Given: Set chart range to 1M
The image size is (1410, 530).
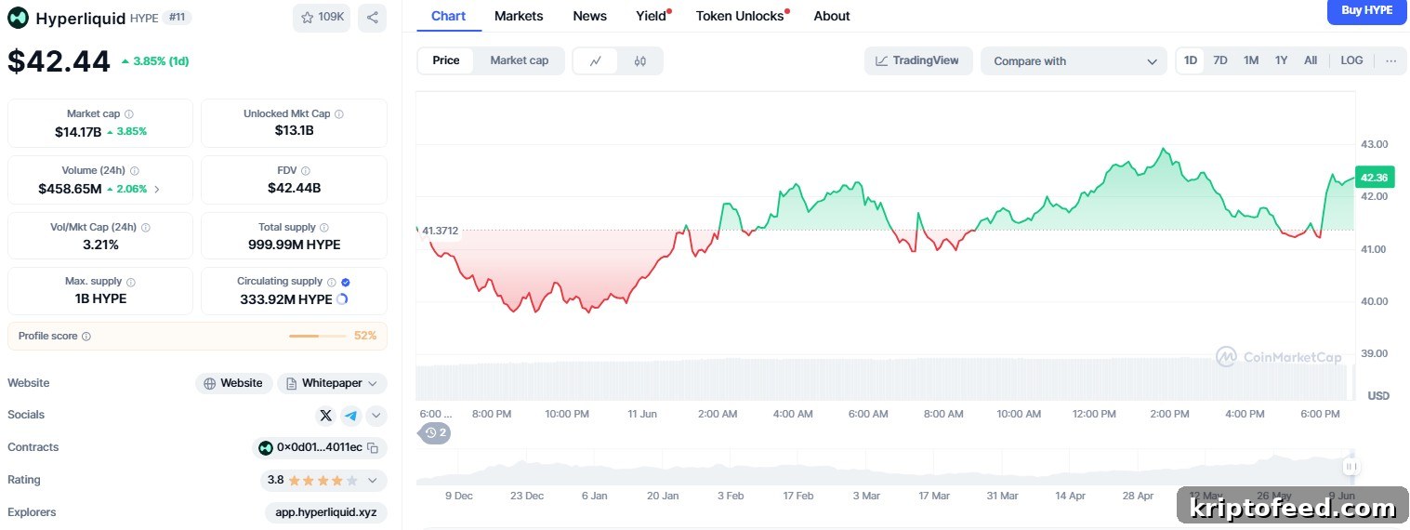Looking at the screenshot, I should click(x=1251, y=60).
